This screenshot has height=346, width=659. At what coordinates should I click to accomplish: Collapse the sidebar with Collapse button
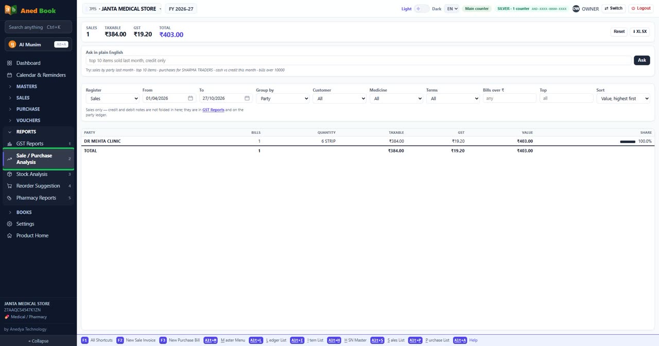(38, 341)
